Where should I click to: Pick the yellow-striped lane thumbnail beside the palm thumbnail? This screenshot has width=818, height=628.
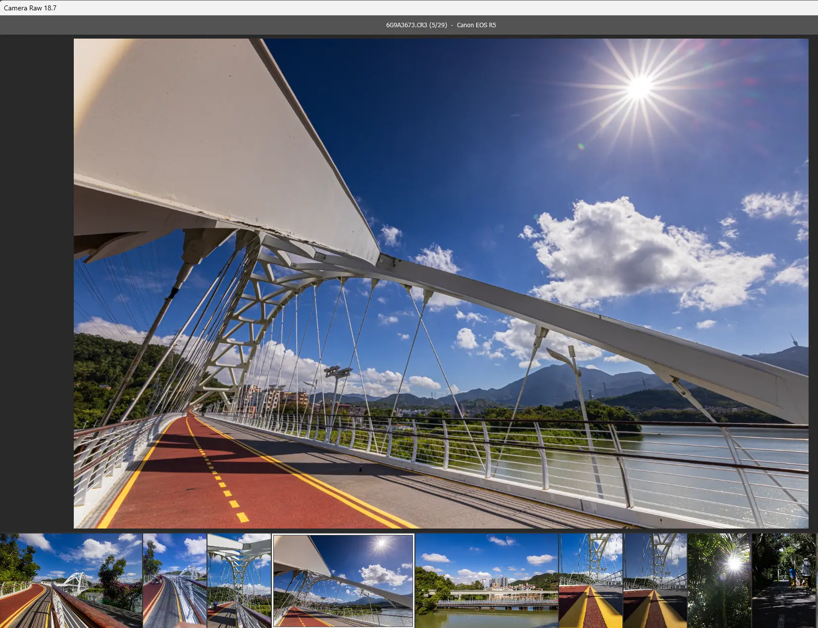[655, 580]
